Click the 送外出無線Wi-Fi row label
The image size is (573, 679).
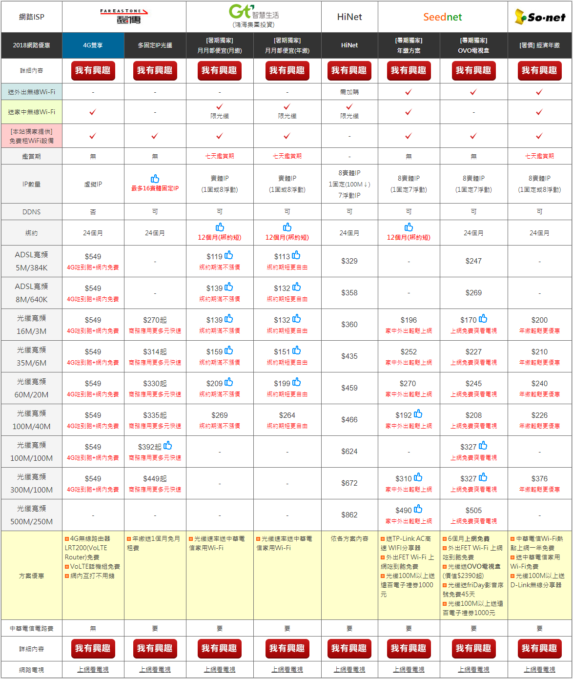(x=31, y=92)
